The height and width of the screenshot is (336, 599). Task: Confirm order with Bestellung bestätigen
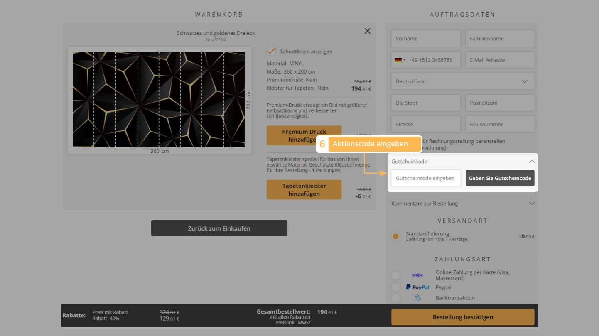[x=462, y=317]
